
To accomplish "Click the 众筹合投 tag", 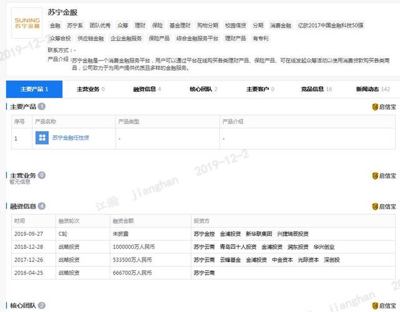I will [60, 39].
